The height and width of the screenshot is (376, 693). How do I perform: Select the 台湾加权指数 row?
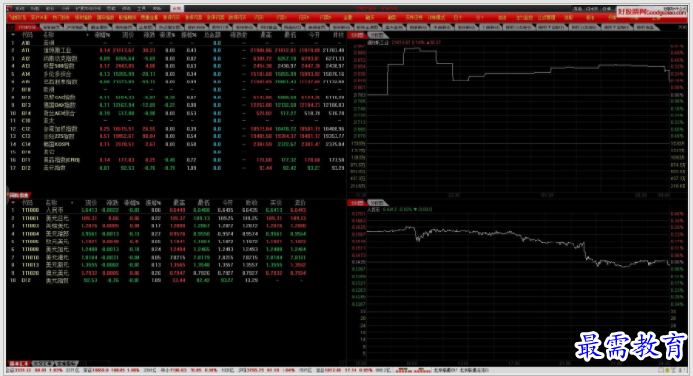tap(176, 129)
